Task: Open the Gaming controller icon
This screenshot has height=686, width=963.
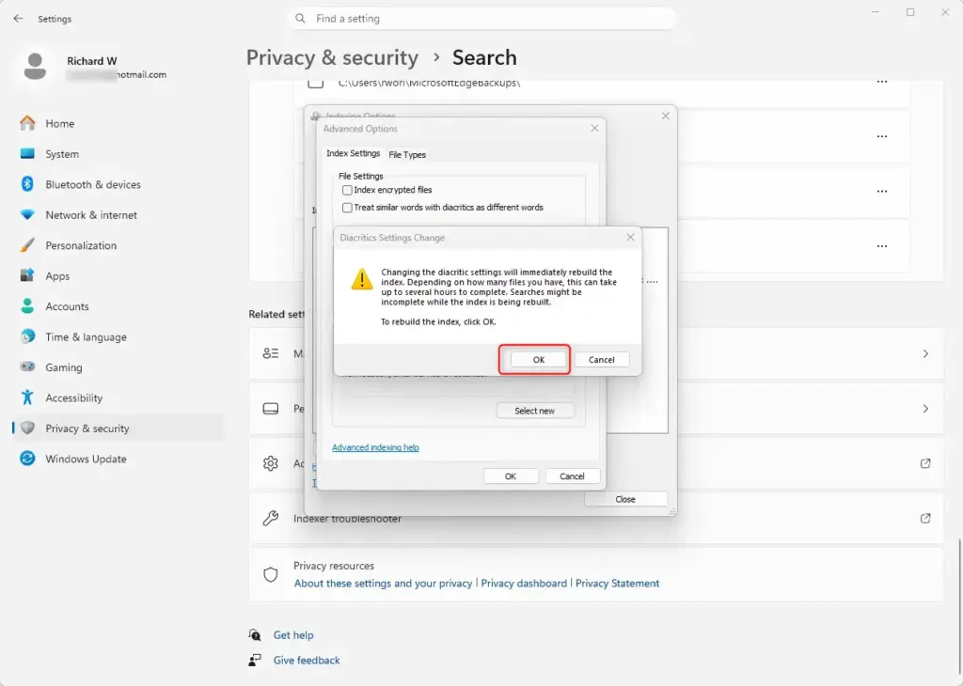Action: pyautogui.click(x=27, y=366)
